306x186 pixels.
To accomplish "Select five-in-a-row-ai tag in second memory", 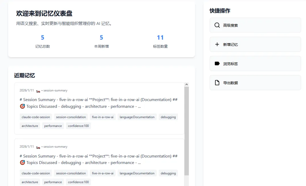I will pyautogui.click(x=103, y=173).
